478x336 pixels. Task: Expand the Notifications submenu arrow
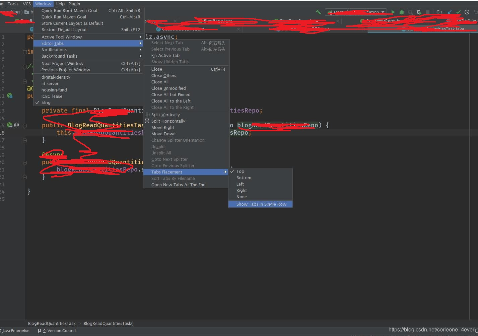[140, 50]
